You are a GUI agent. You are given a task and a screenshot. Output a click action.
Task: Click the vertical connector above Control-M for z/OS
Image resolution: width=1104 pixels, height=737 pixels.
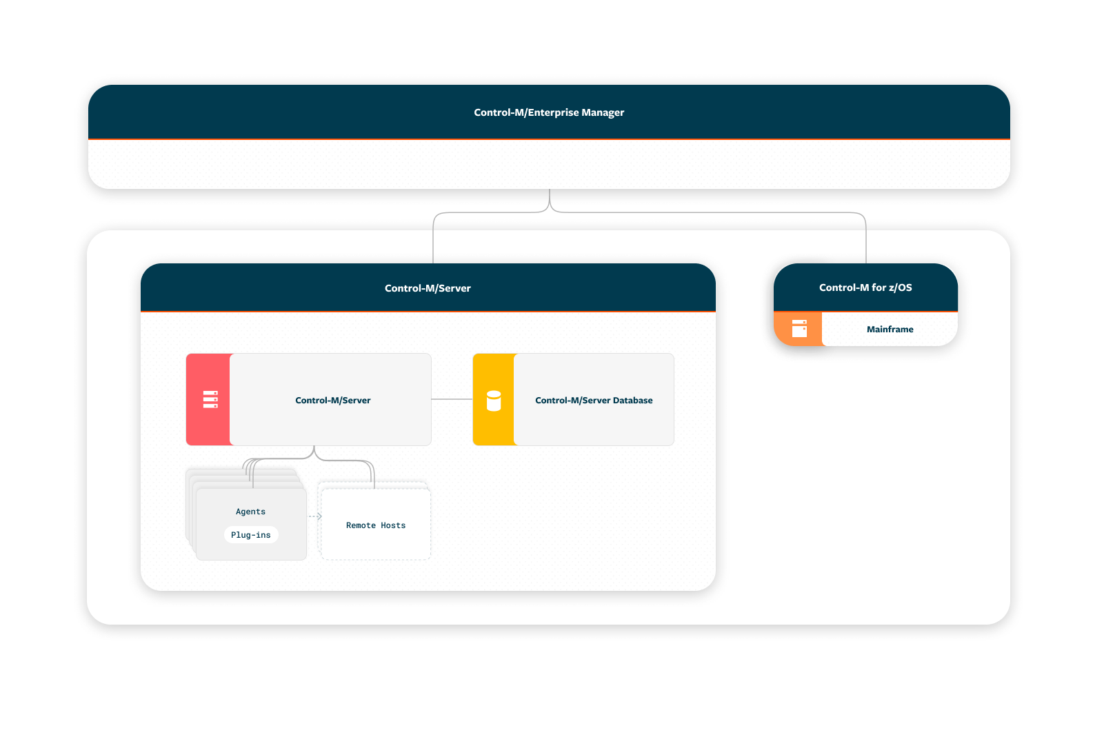pyautogui.click(x=865, y=241)
